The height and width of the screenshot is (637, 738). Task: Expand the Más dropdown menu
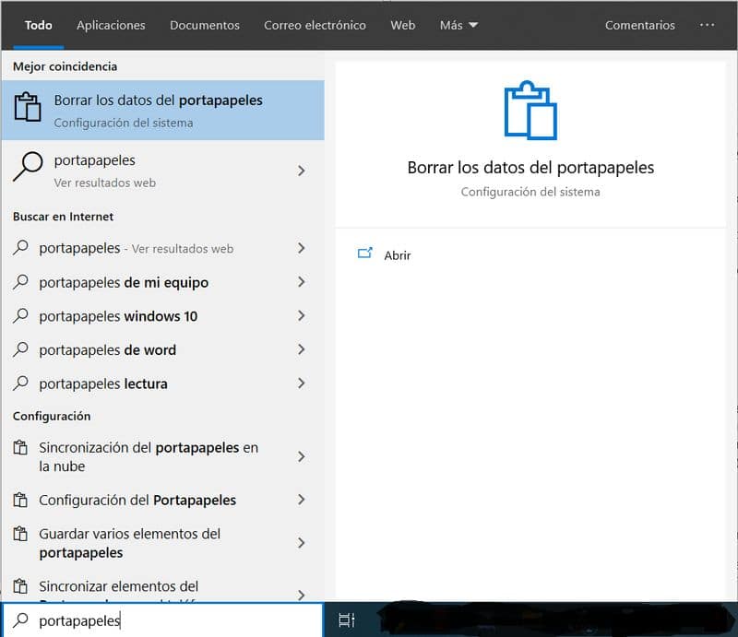[458, 26]
